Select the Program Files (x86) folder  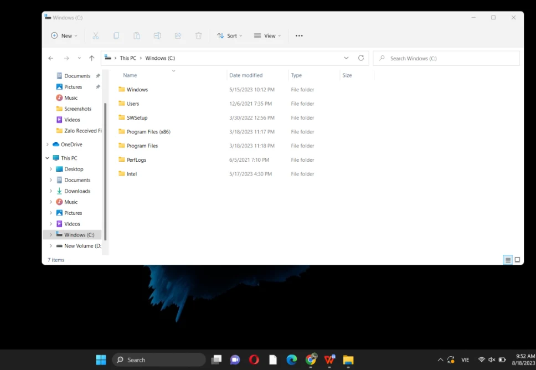point(145,132)
